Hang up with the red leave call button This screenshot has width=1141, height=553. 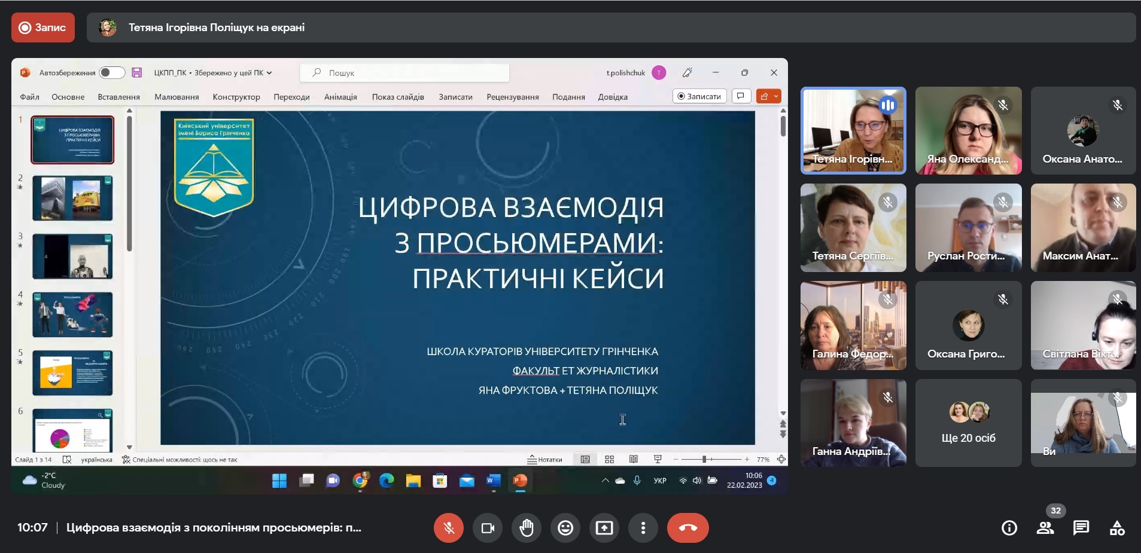click(x=687, y=528)
